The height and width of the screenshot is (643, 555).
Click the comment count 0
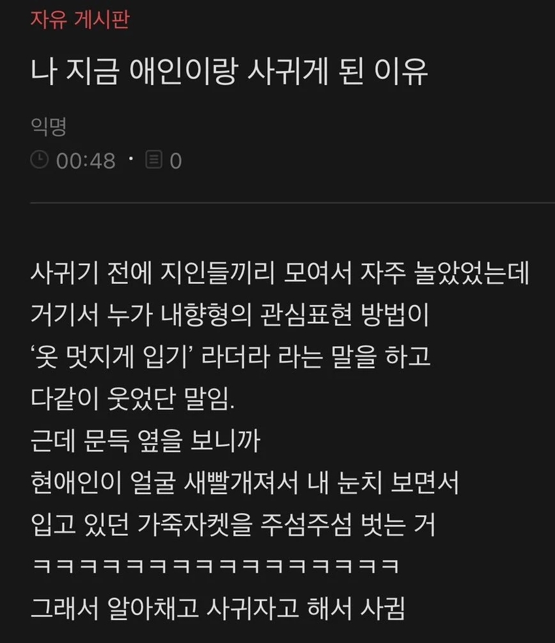(x=176, y=161)
